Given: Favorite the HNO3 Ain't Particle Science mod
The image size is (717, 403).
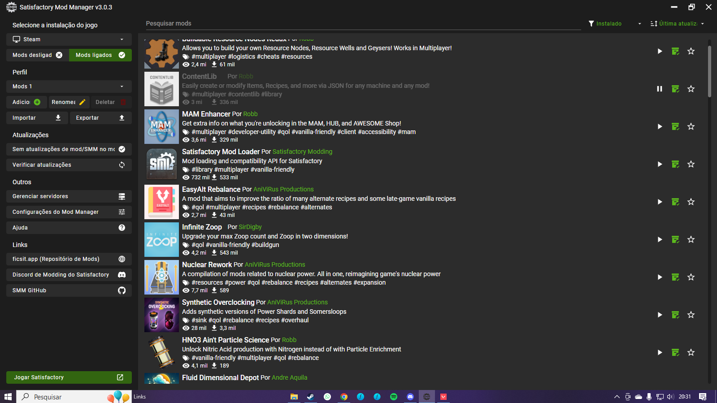Looking at the screenshot, I should 691,352.
